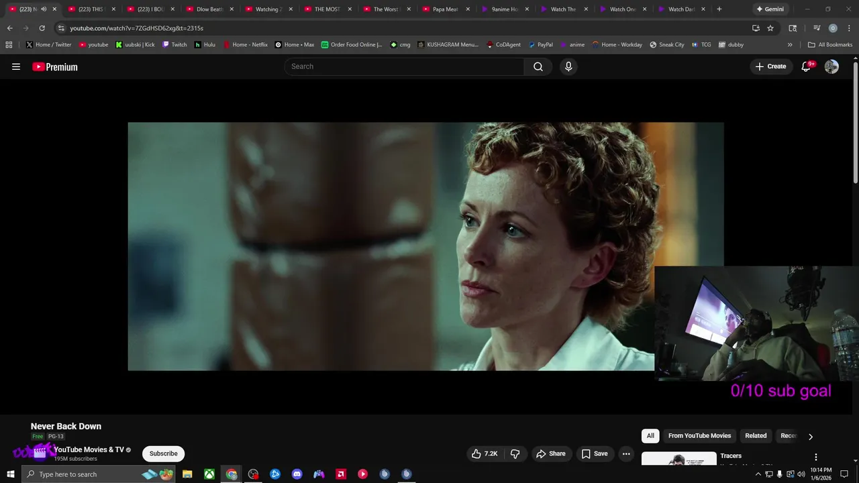Open a new browser tab
This screenshot has height=483, width=859.
(719, 9)
